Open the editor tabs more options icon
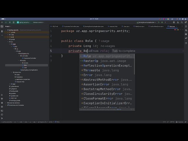This screenshot has height=141, width=188. click(182, 26)
